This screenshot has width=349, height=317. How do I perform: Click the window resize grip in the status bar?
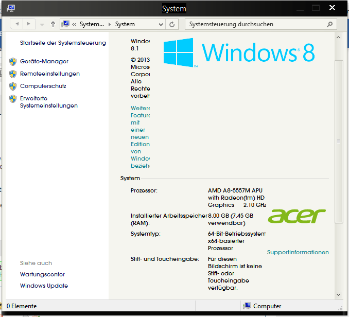[x=340, y=308]
